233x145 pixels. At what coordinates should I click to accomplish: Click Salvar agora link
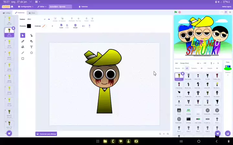[227, 6]
